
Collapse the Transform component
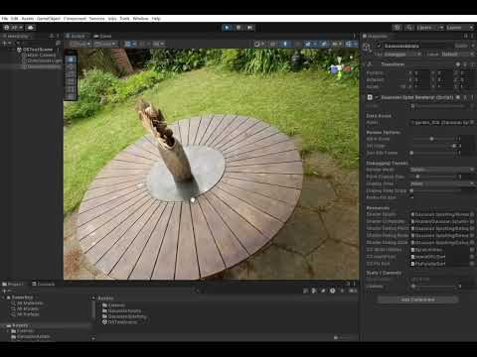[393, 64]
